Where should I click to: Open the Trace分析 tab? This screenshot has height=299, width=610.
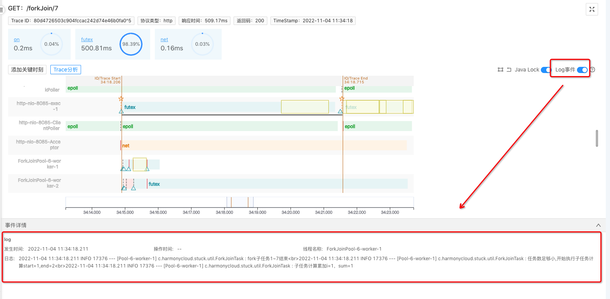(x=66, y=70)
